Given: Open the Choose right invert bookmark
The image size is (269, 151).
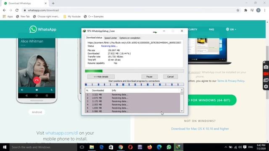Looking at the screenshot, I should (46, 16).
